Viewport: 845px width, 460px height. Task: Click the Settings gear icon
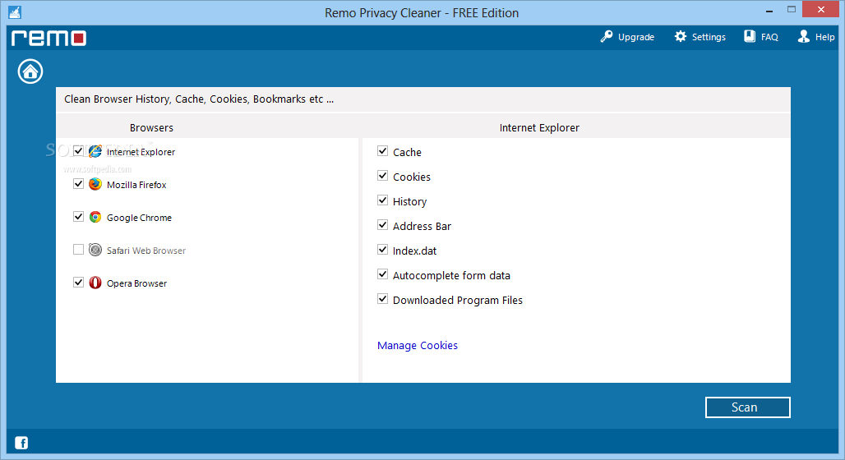pyautogui.click(x=681, y=37)
